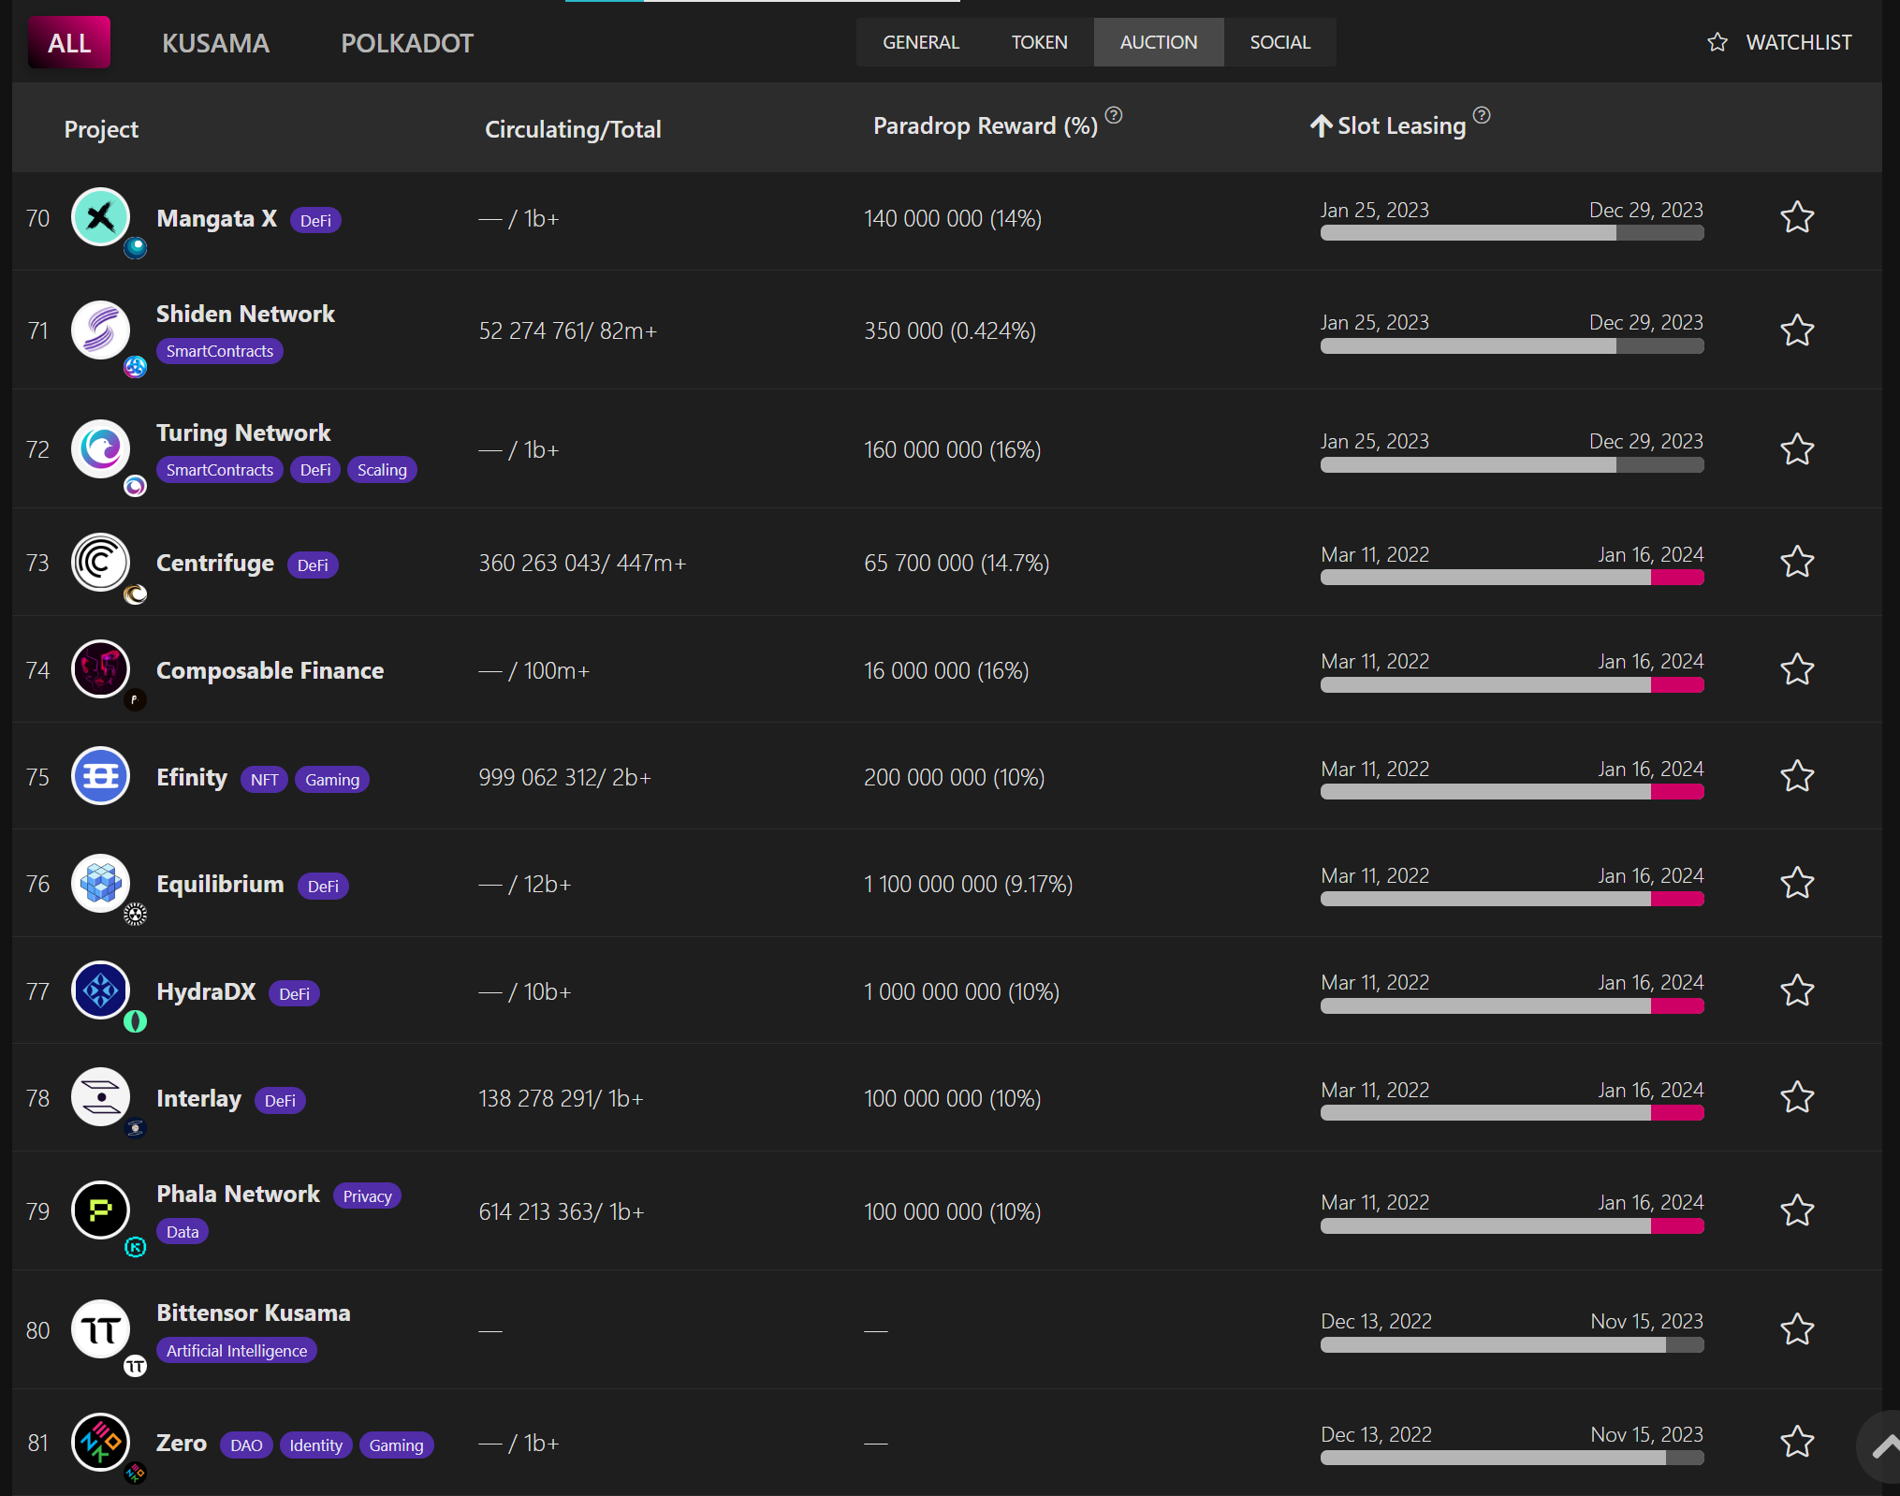The image size is (1900, 1496).
Task: Click the Centrifuge project logo
Action: click(100, 562)
